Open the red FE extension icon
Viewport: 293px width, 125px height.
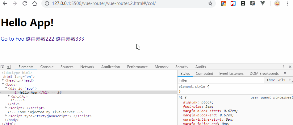[233, 3]
